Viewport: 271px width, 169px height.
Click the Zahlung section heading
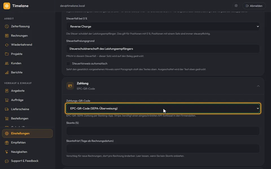tap(83, 83)
